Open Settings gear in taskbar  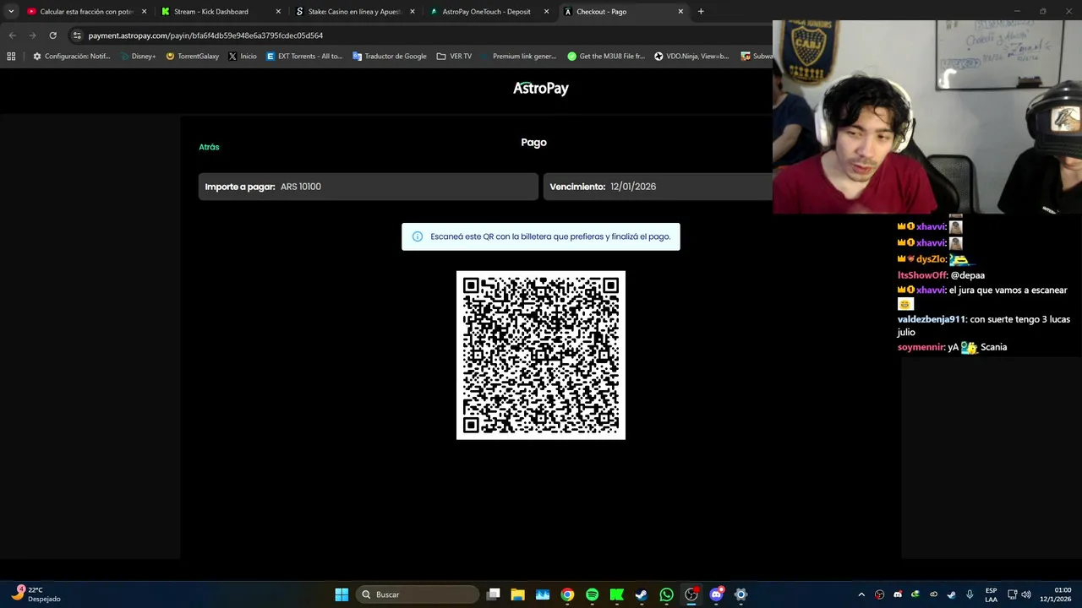[x=740, y=594]
